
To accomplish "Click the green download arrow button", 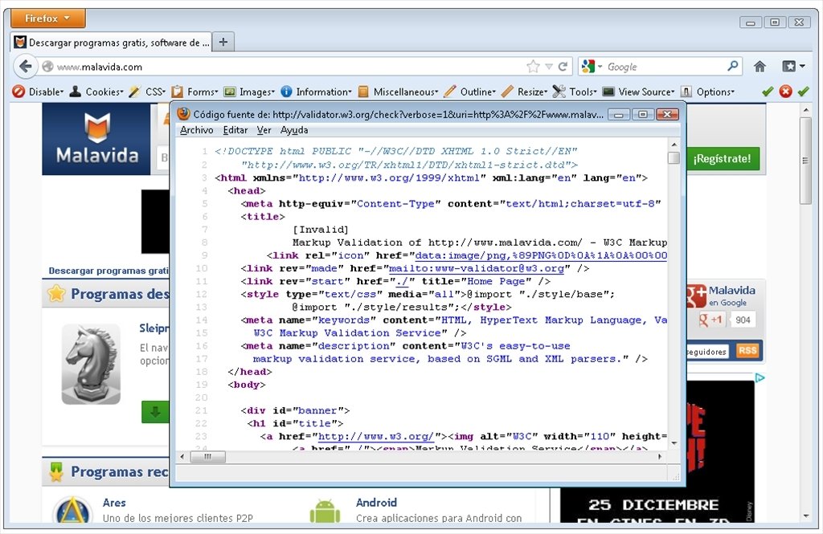I will pos(155,412).
